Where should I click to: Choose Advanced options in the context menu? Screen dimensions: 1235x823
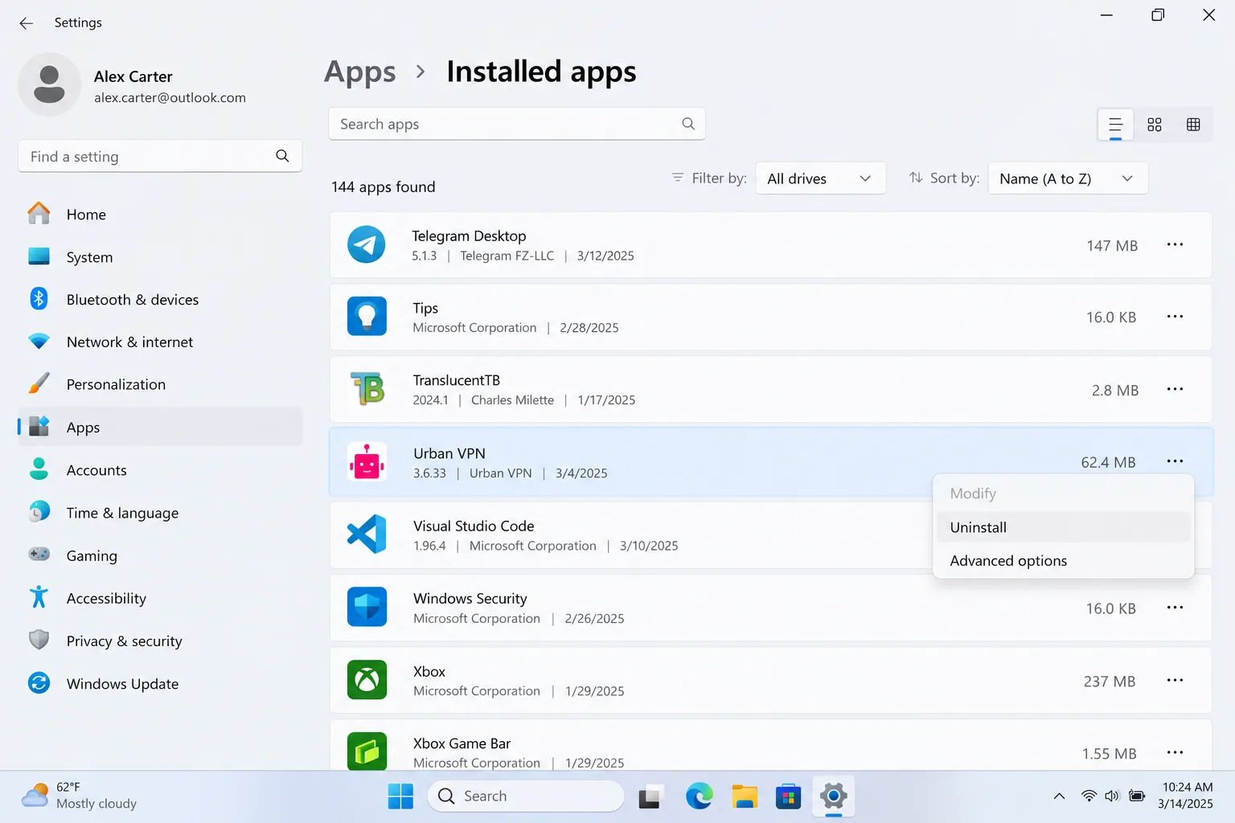pos(1063,561)
